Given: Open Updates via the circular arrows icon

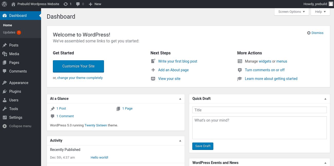Looking at the screenshot, I should (66, 4).
